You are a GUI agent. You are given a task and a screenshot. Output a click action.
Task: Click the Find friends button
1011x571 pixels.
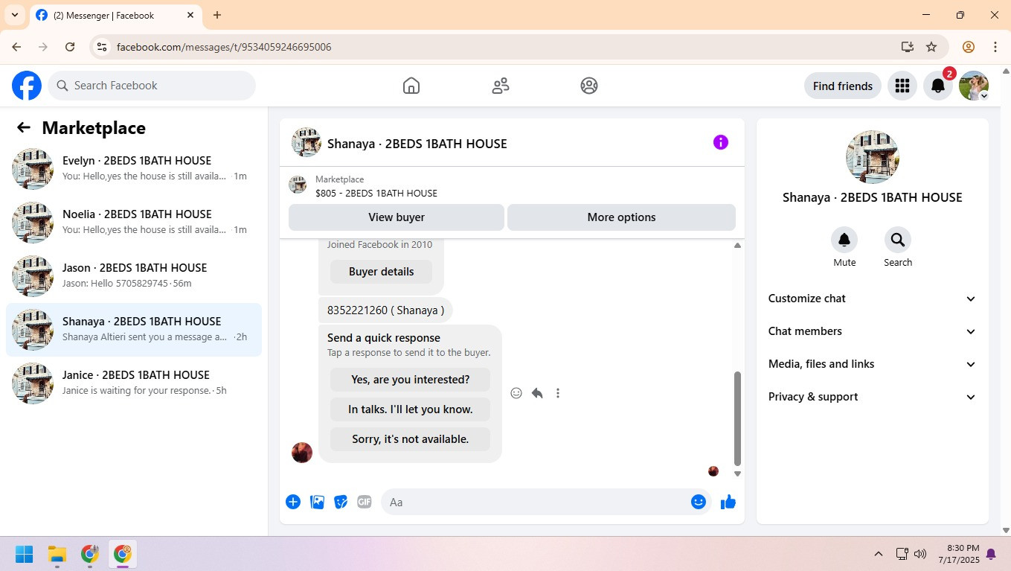click(x=843, y=86)
